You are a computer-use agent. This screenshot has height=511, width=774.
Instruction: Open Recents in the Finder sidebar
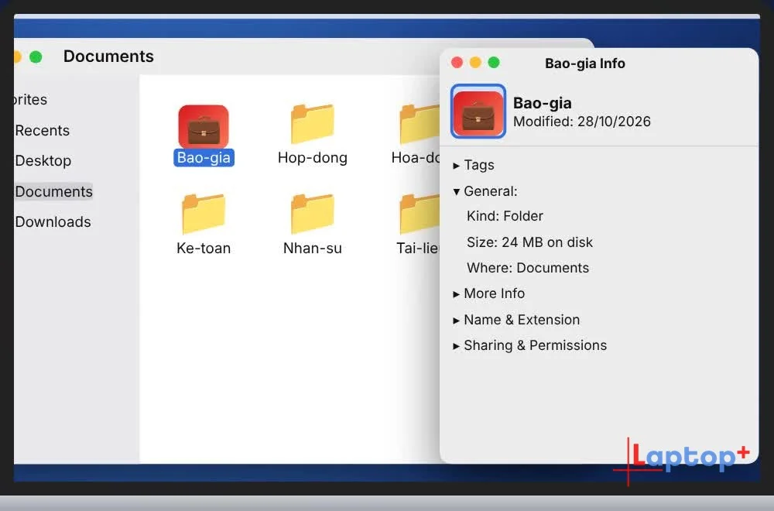(x=43, y=130)
